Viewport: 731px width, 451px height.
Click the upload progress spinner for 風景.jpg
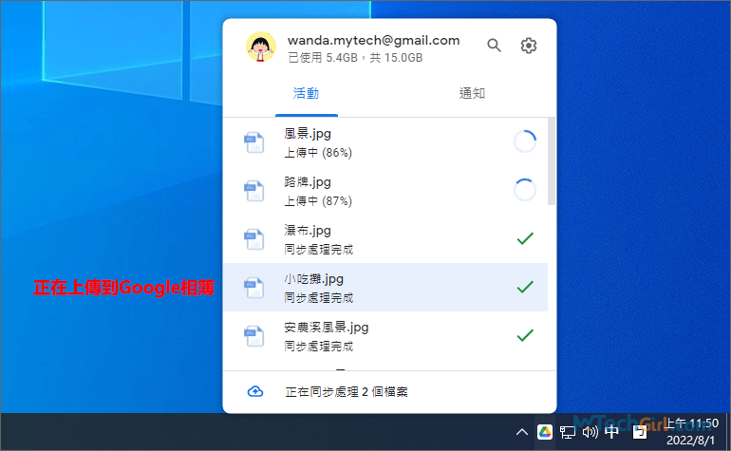(524, 142)
